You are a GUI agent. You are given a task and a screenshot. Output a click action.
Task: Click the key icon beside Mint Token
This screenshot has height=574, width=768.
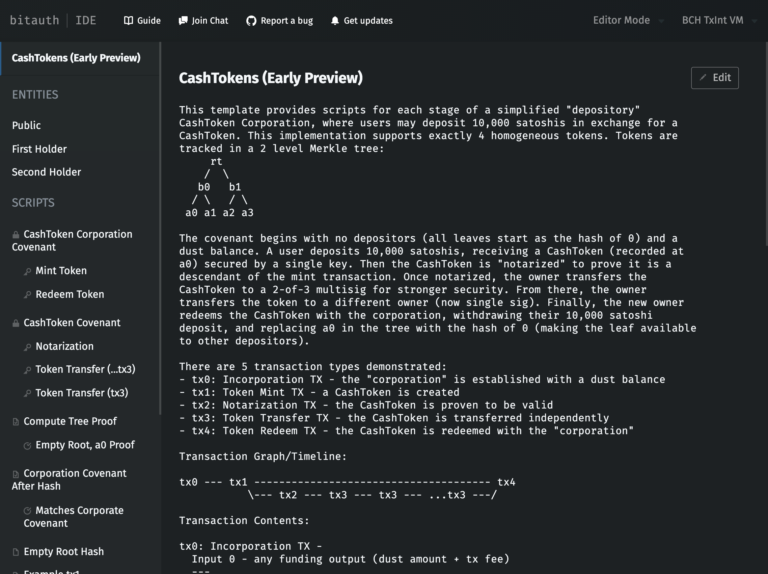[27, 271]
